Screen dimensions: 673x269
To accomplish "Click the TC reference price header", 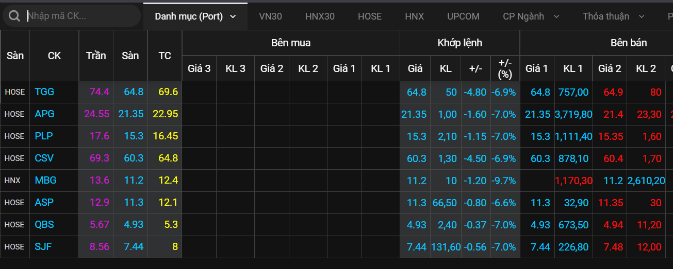I will tap(165, 56).
